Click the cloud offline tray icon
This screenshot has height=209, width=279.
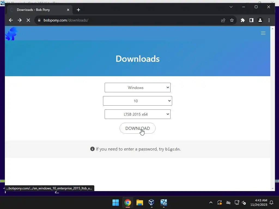[228, 202]
